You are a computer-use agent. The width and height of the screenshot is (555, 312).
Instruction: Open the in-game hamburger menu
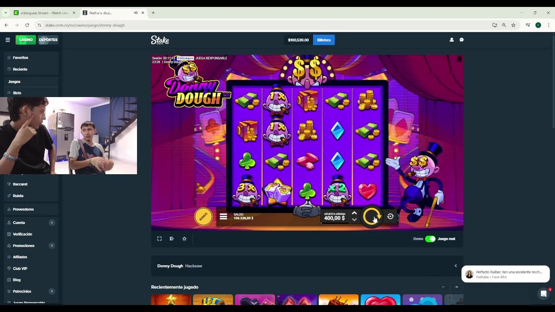(x=223, y=217)
